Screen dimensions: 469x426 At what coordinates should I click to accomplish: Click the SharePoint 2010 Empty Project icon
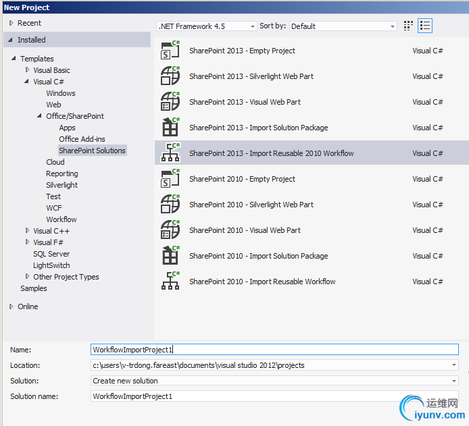pos(170,179)
